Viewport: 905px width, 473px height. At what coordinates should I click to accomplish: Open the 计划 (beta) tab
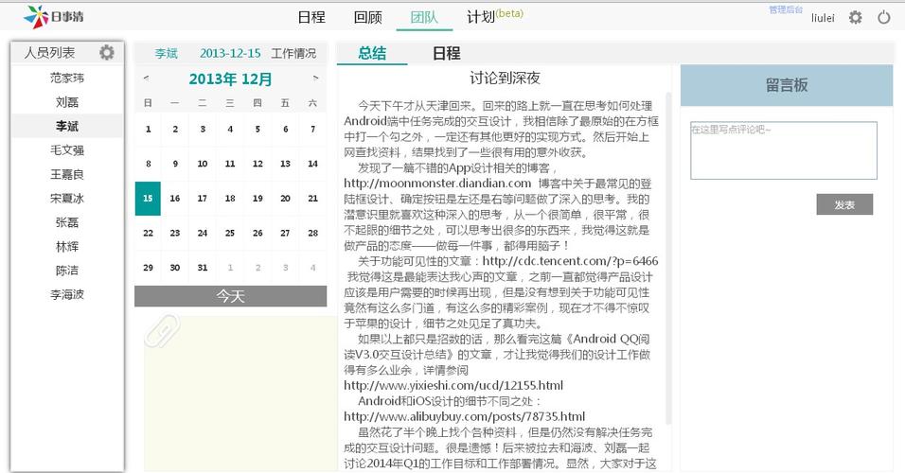click(495, 16)
